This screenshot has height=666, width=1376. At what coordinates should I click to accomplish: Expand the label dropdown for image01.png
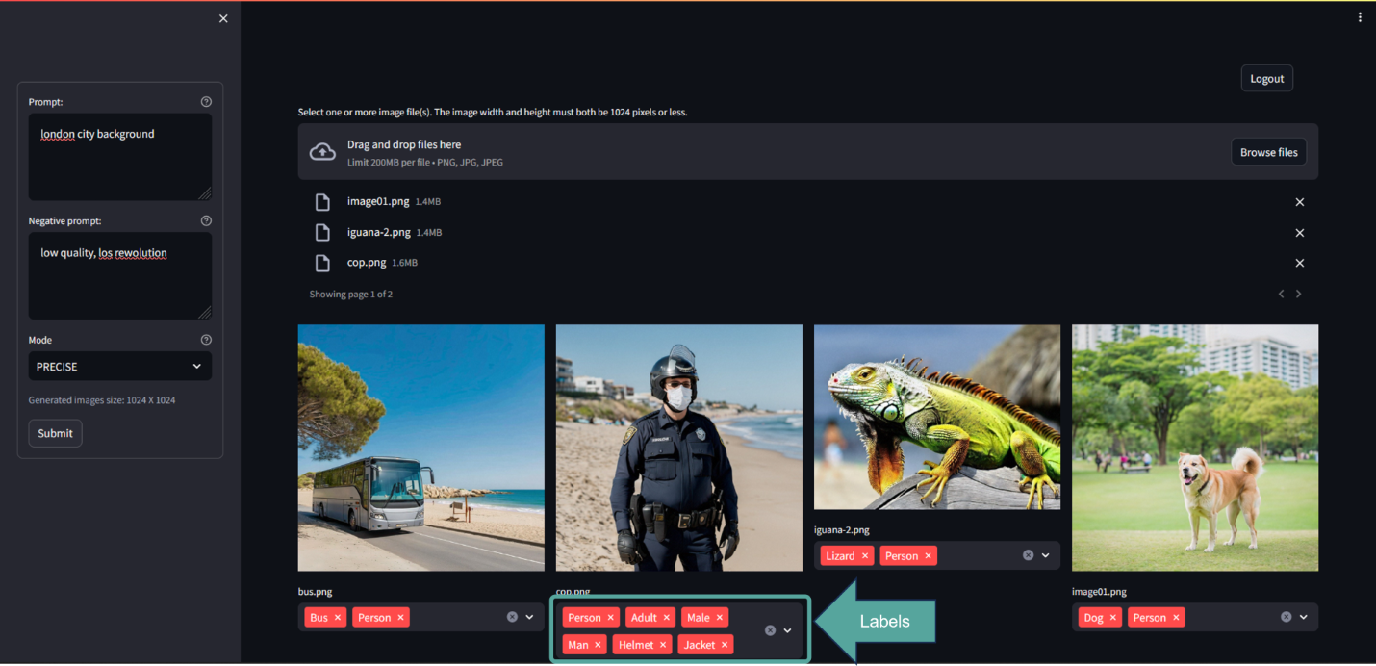pyautogui.click(x=1304, y=617)
